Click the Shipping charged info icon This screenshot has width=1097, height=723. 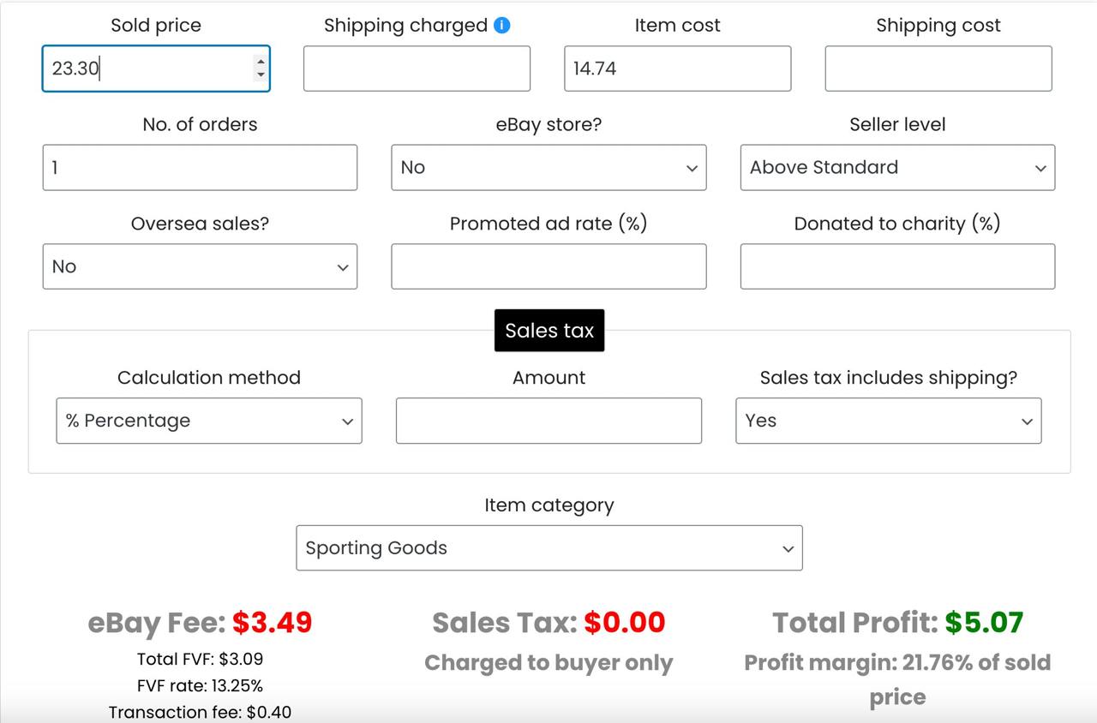coord(502,25)
